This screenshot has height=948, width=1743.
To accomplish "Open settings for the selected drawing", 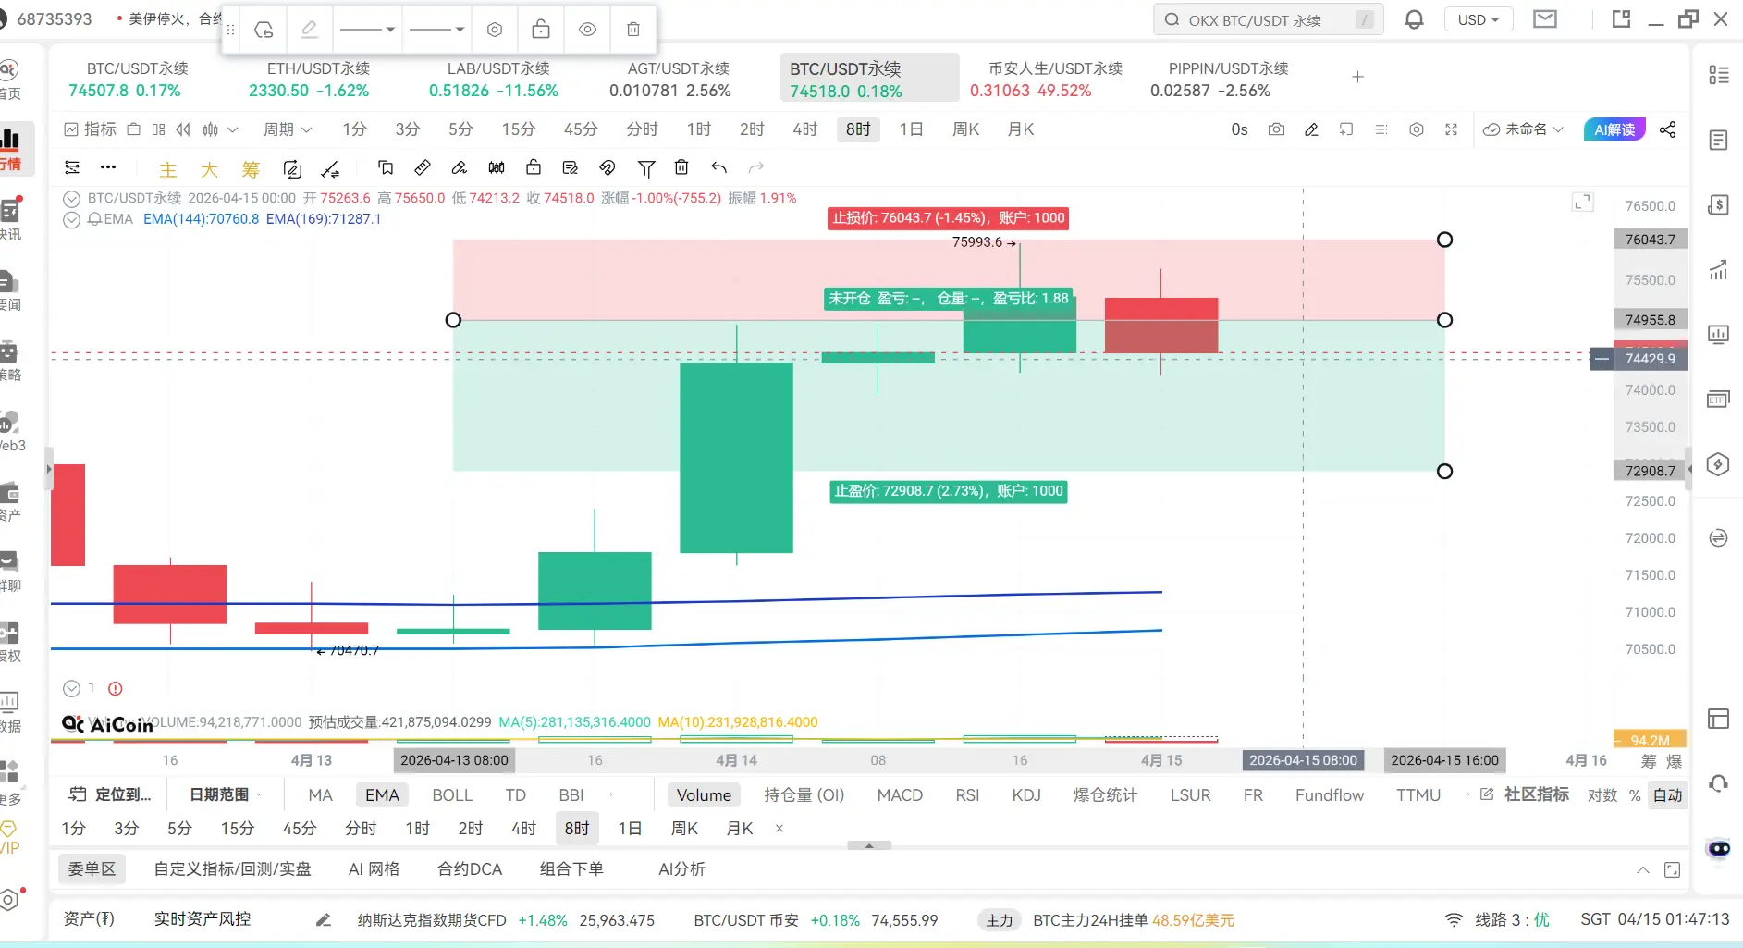I will pyautogui.click(x=495, y=30).
